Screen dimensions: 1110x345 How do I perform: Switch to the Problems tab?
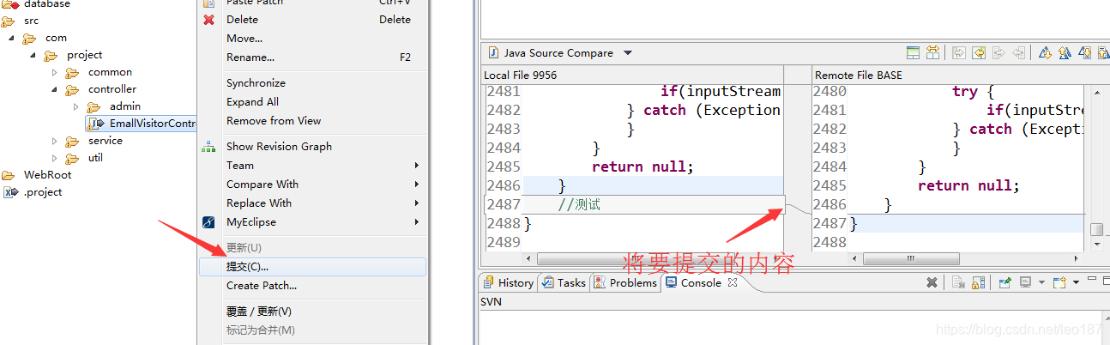coord(626,282)
